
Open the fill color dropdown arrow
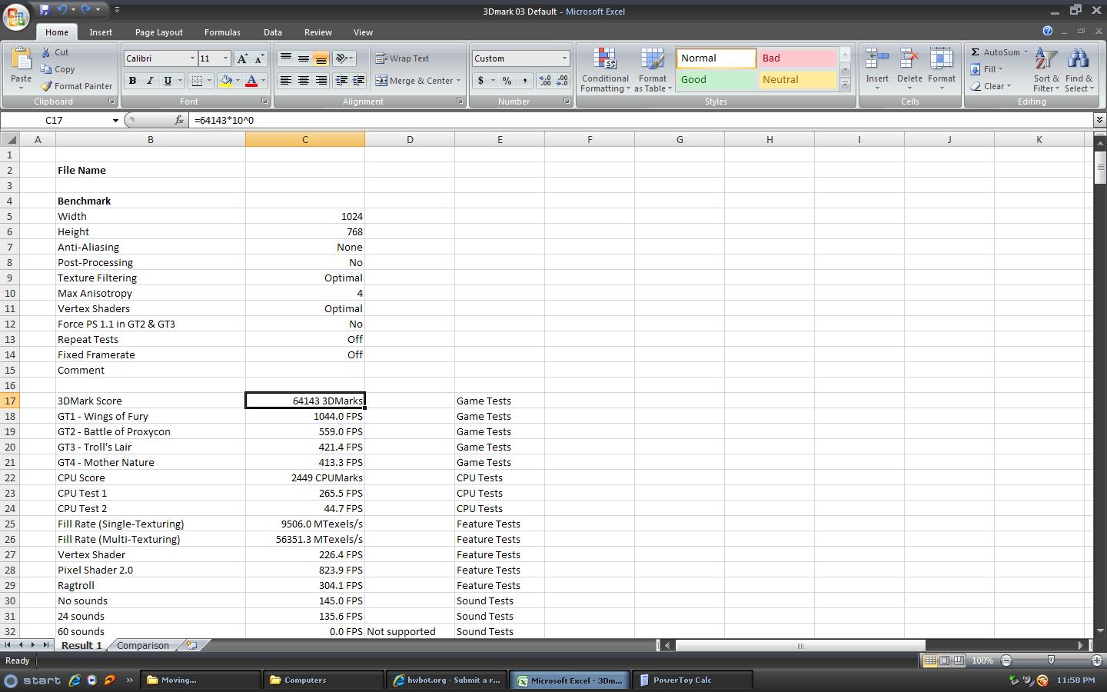point(238,81)
